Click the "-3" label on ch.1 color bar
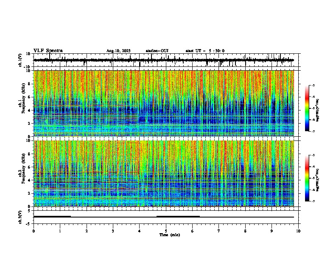This screenshot has width=336, height=259. pos(313,85)
